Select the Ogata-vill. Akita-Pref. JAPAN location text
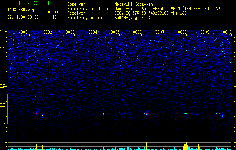Image resolution: width=236 pixels, height=150 pixels. point(167,9)
